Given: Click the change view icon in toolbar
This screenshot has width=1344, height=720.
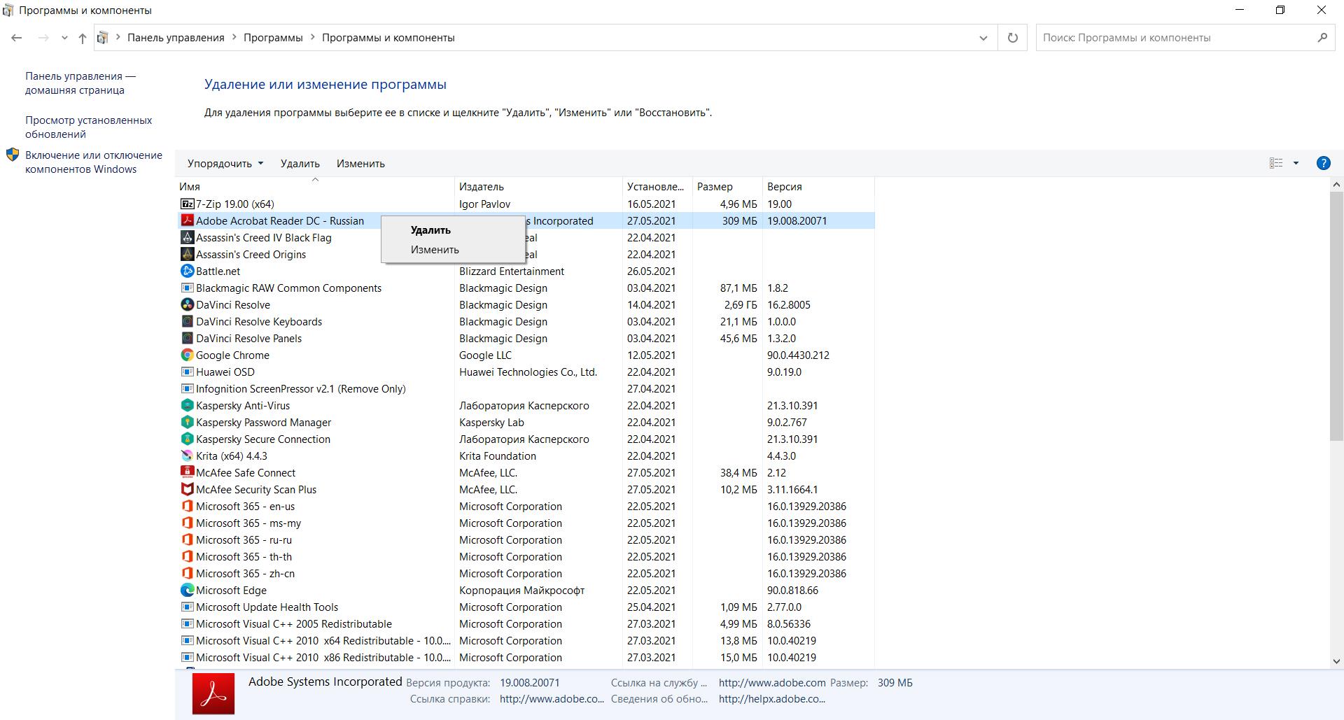Looking at the screenshot, I should pyautogui.click(x=1275, y=163).
